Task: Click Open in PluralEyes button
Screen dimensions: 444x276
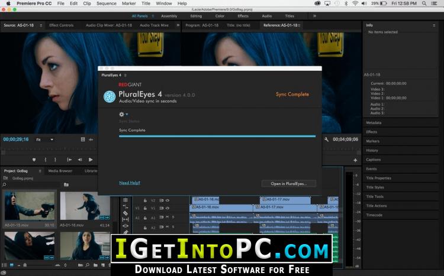Action: pyautogui.click(x=288, y=184)
